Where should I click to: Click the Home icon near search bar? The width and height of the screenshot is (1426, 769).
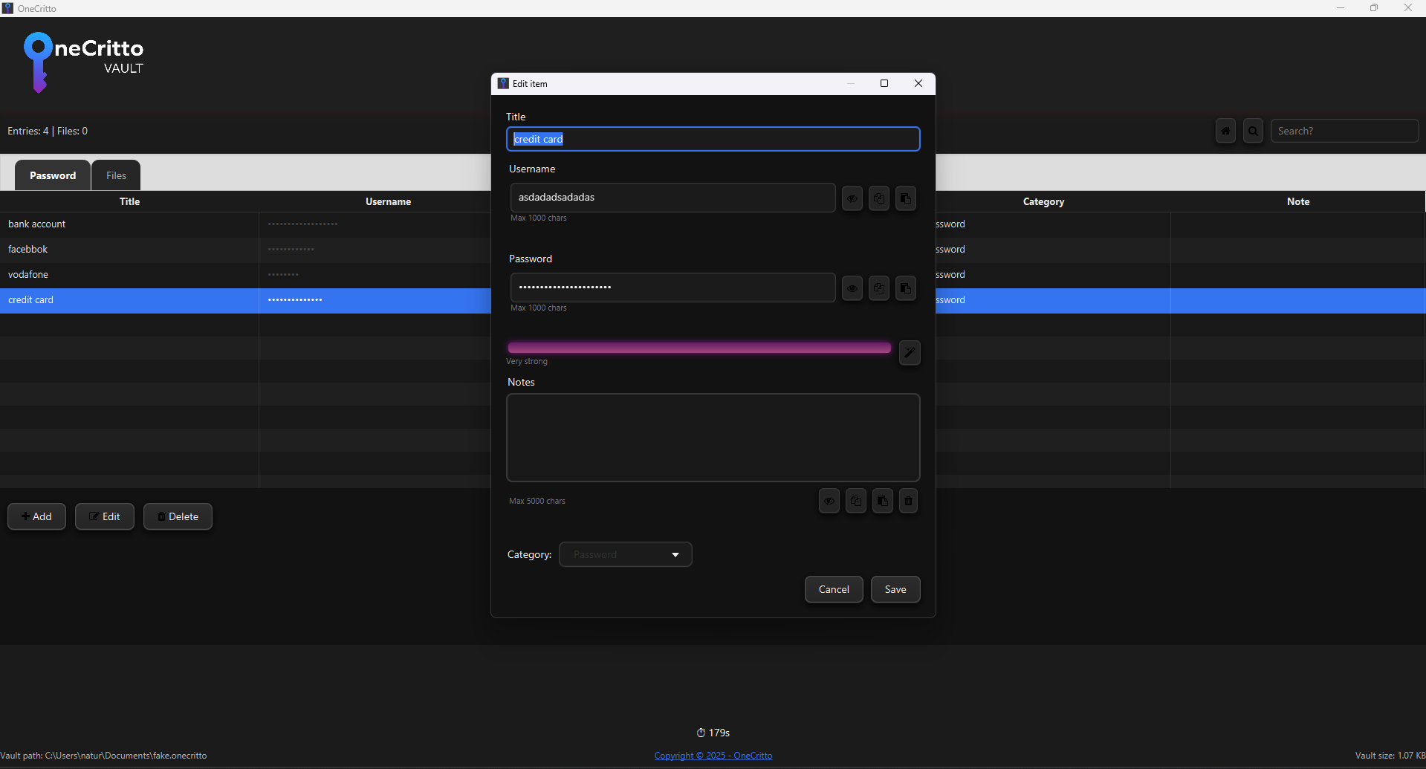pos(1225,131)
